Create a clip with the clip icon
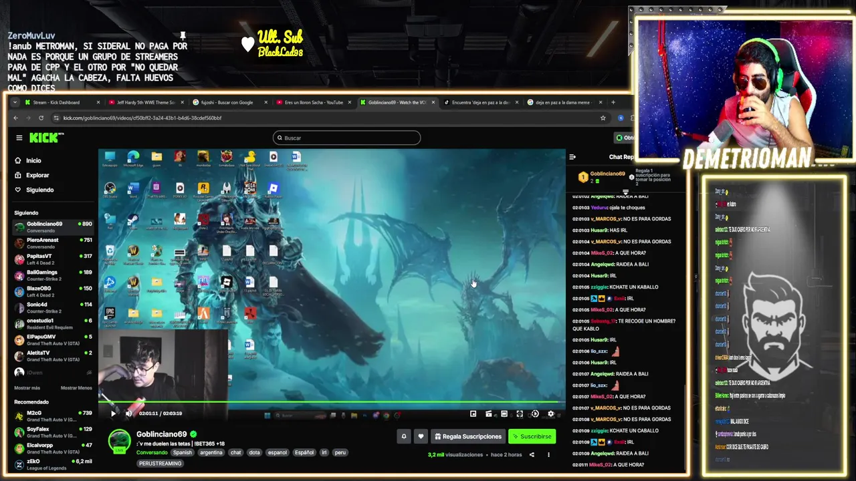Image resolution: width=856 pixels, height=481 pixels. tap(489, 414)
